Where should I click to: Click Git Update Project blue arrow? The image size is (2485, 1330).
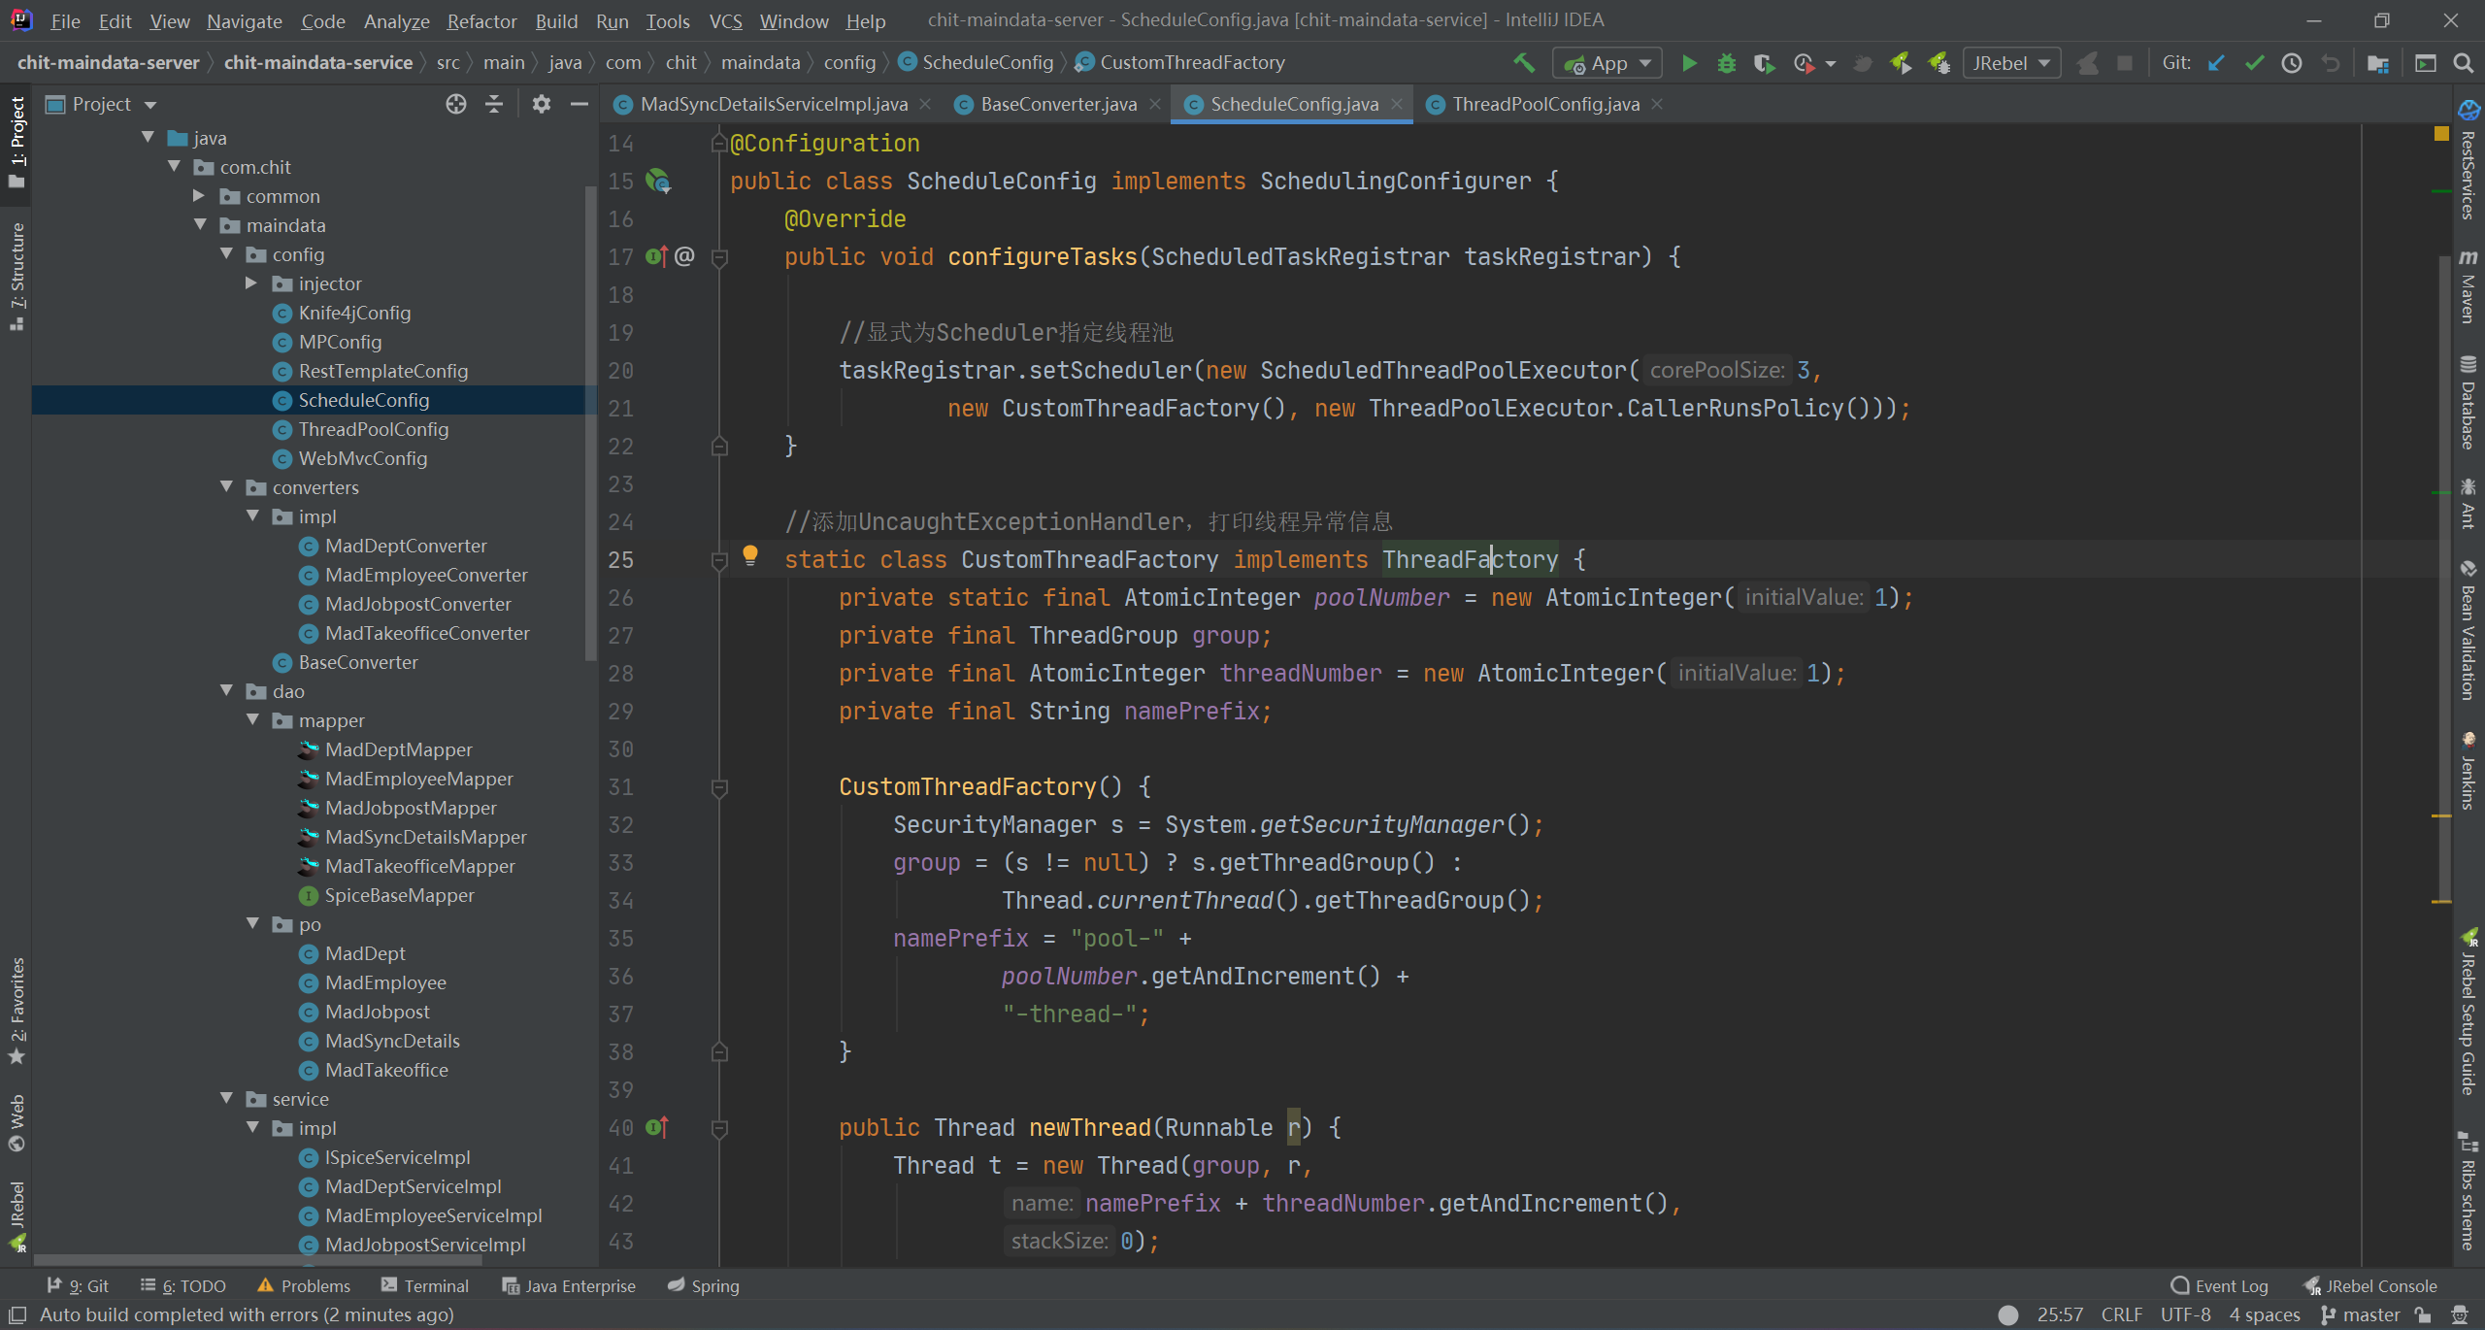pos(2216,63)
